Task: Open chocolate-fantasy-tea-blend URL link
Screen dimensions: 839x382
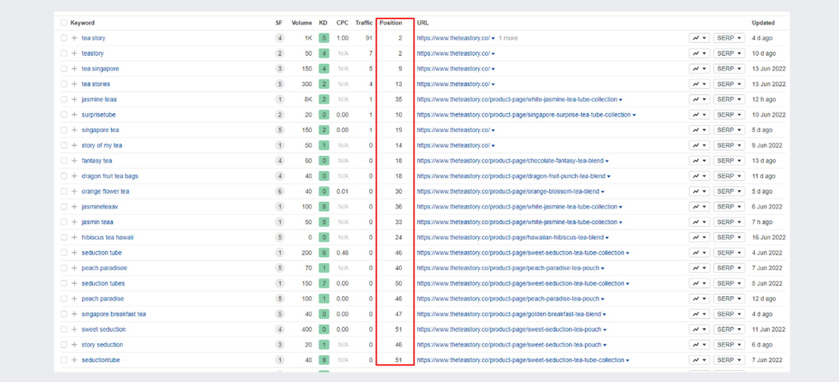Action: (510, 161)
